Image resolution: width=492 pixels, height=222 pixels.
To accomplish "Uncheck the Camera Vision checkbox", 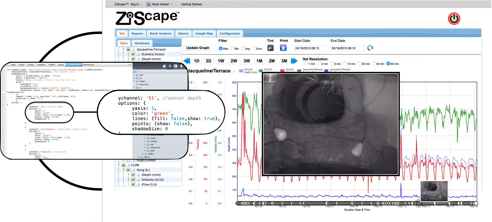I will pos(133,54).
